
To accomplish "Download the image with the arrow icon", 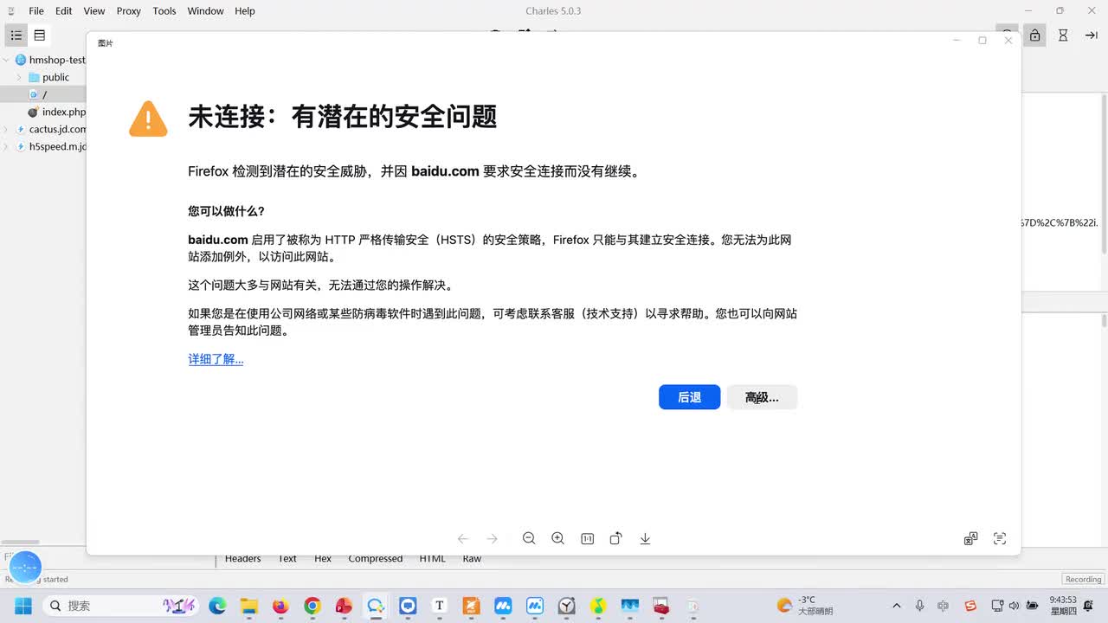I will tap(645, 538).
